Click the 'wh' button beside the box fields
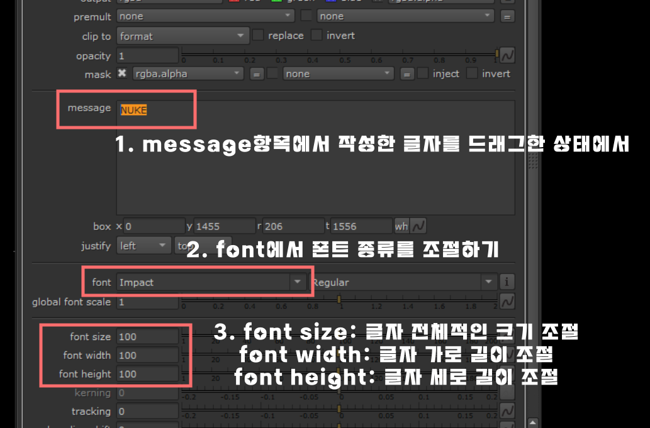The height and width of the screenshot is (428, 650). click(401, 226)
